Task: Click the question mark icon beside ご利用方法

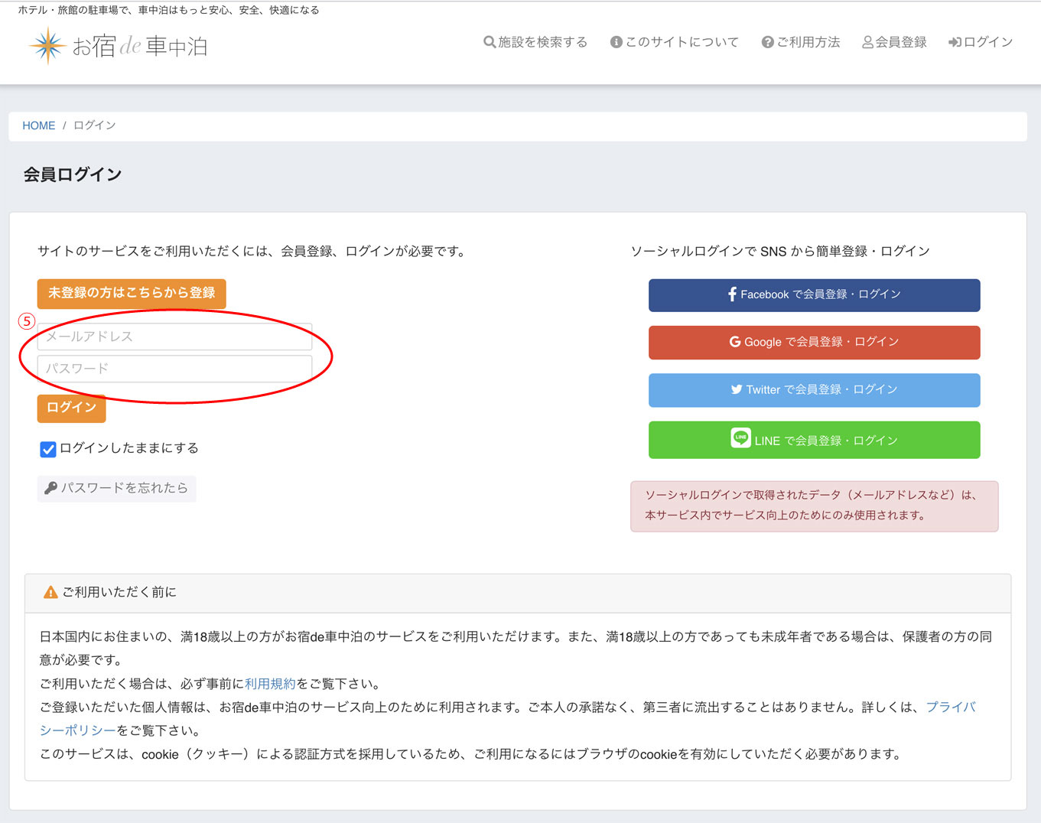Action: click(767, 42)
